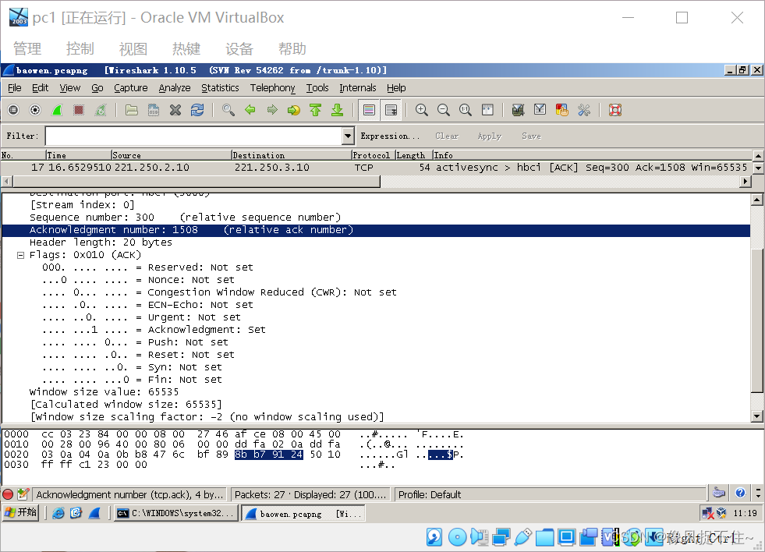Jump to the first packet icon
Screen dimensions: 765x552
(315, 110)
